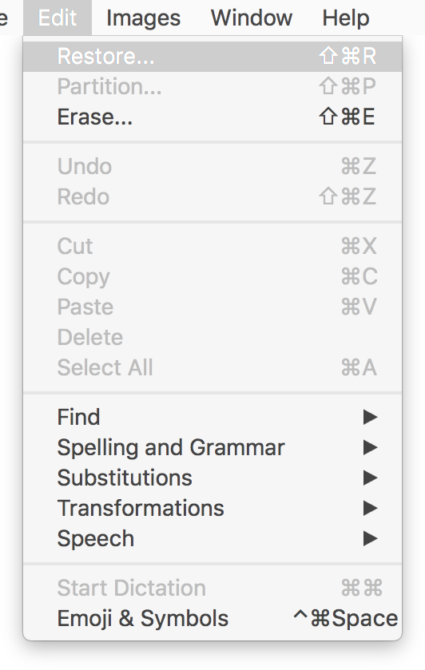Open Emoji & Symbols
425x670 pixels.
(x=212, y=618)
